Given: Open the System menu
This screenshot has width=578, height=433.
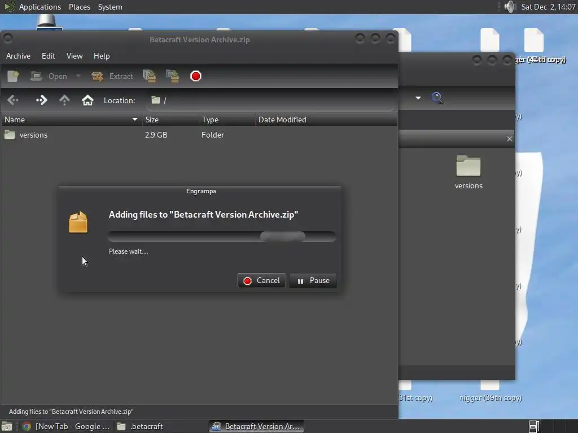Looking at the screenshot, I should click(x=110, y=7).
